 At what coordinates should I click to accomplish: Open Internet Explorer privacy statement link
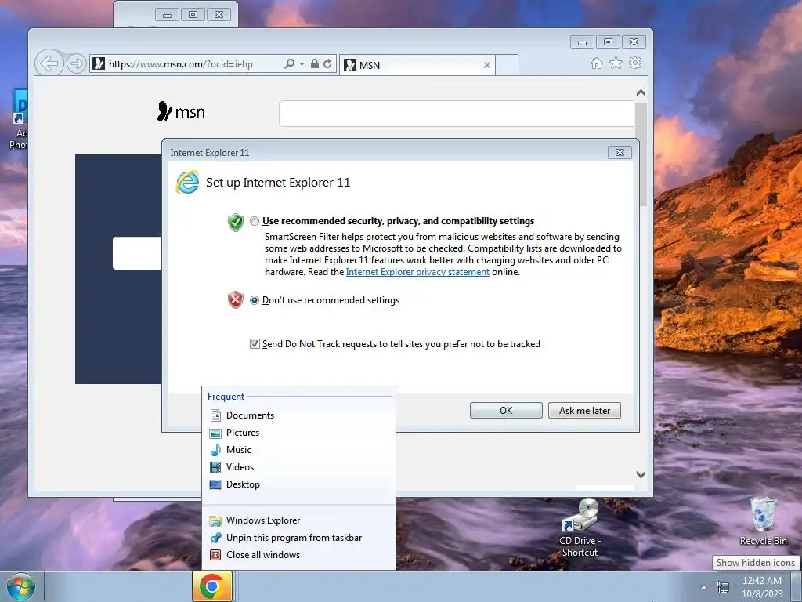click(x=417, y=272)
